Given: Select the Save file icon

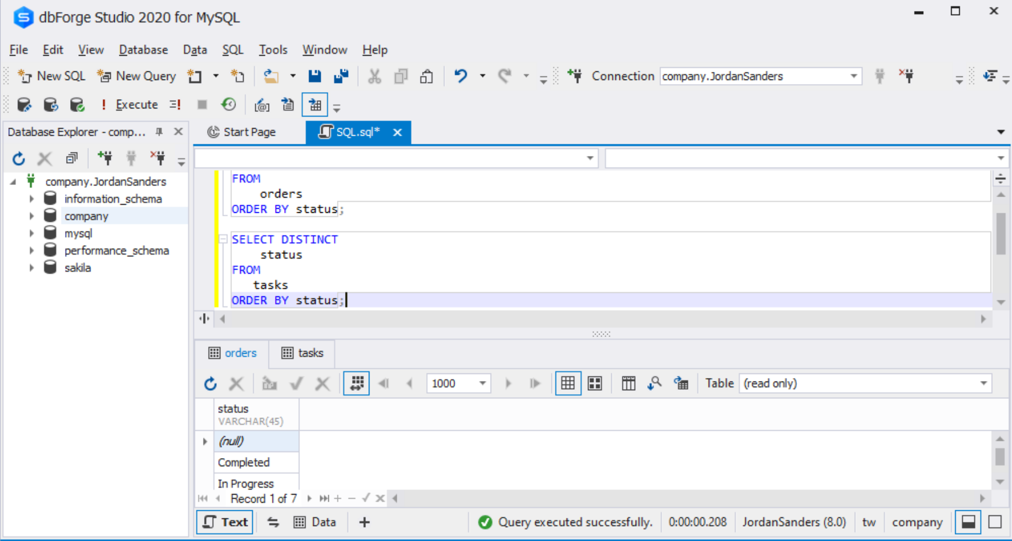Looking at the screenshot, I should click(x=314, y=76).
